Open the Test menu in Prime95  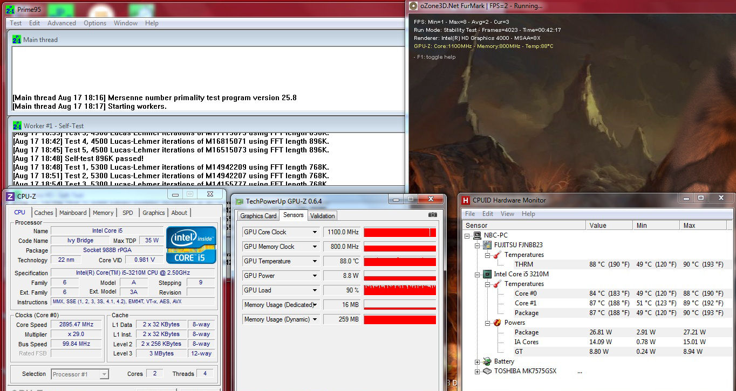[x=16, y=23]
